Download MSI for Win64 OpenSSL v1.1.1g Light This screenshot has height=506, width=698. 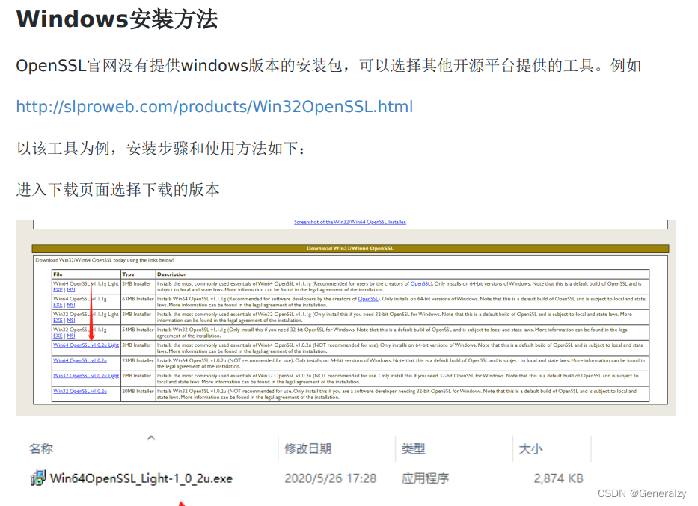tap(71, 289)
